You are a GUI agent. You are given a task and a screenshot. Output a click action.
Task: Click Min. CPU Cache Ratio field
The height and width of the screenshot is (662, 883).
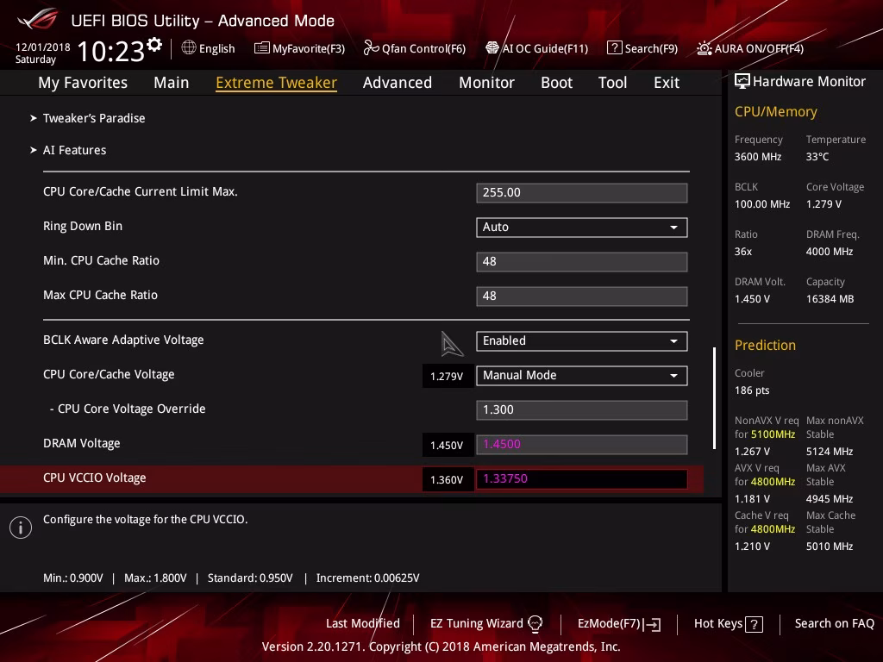point(582,262)
